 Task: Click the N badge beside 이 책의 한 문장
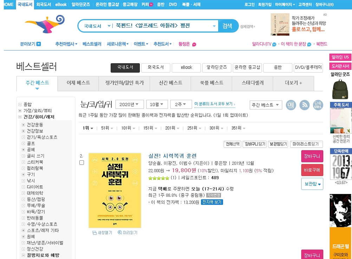309,45
